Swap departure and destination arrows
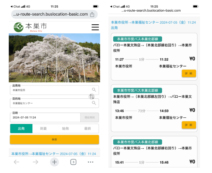 (91, 97)
